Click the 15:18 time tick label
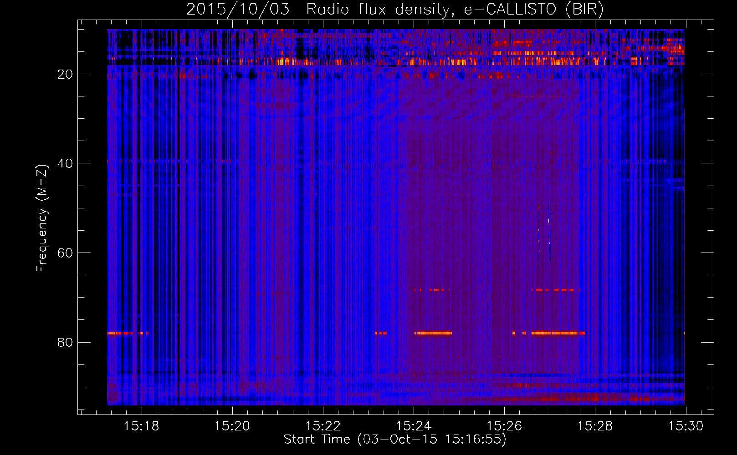737x455 pixels. click(142, 426)
